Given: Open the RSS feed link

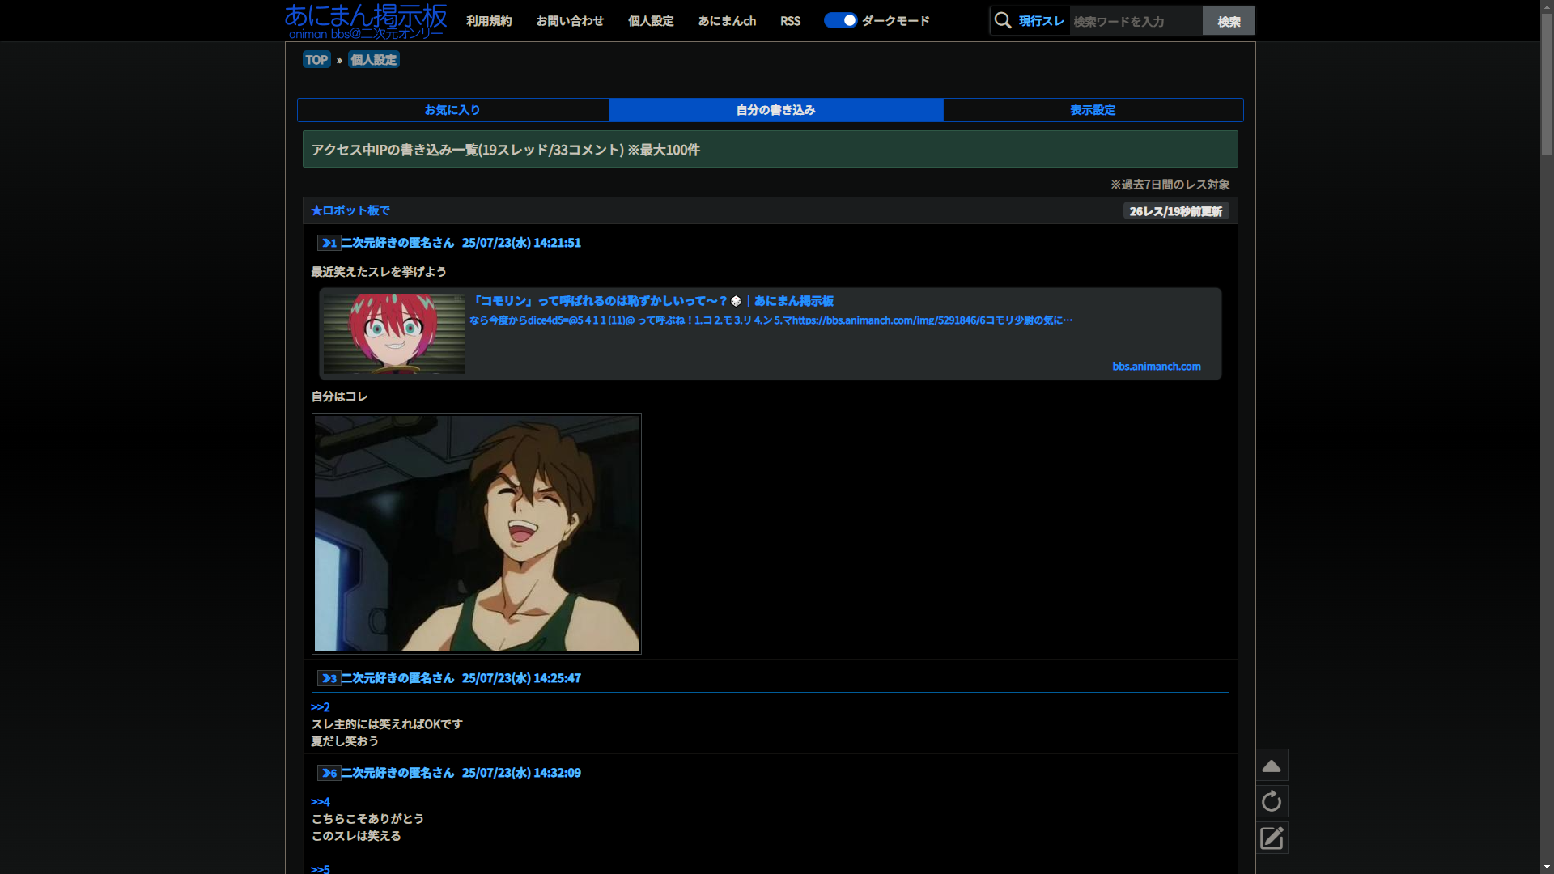Looking at the screenshot, I should coord(790,21).
